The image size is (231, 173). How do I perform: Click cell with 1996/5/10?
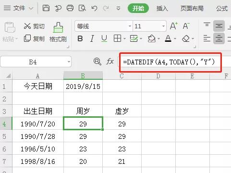pos(38,149)
